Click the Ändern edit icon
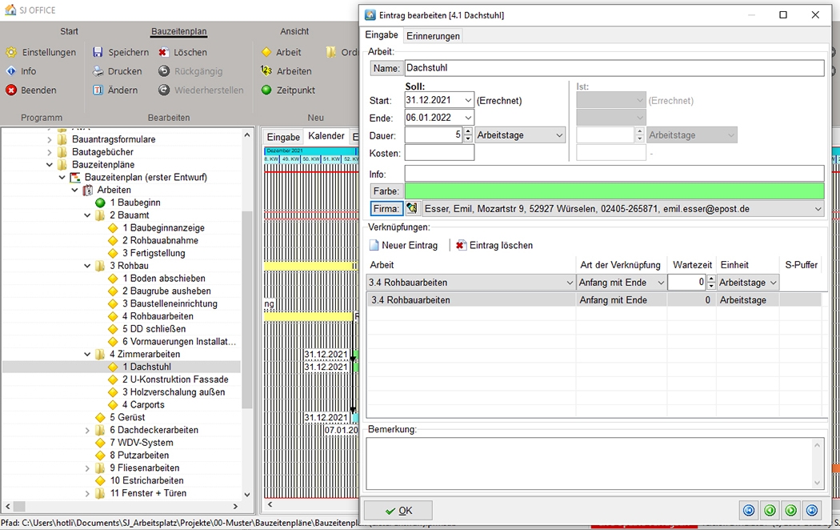 98,90
